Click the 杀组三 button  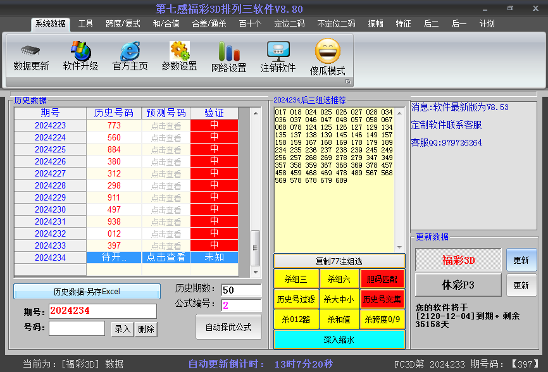296,279
